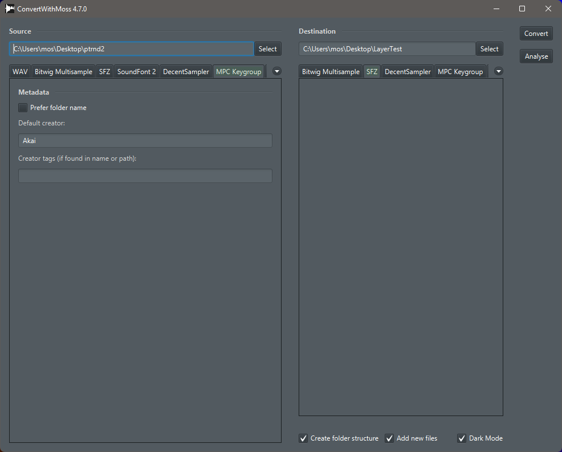Browse for destination folder using Select button
Viewport: 562px width, 452px height.
coord(489,49)
